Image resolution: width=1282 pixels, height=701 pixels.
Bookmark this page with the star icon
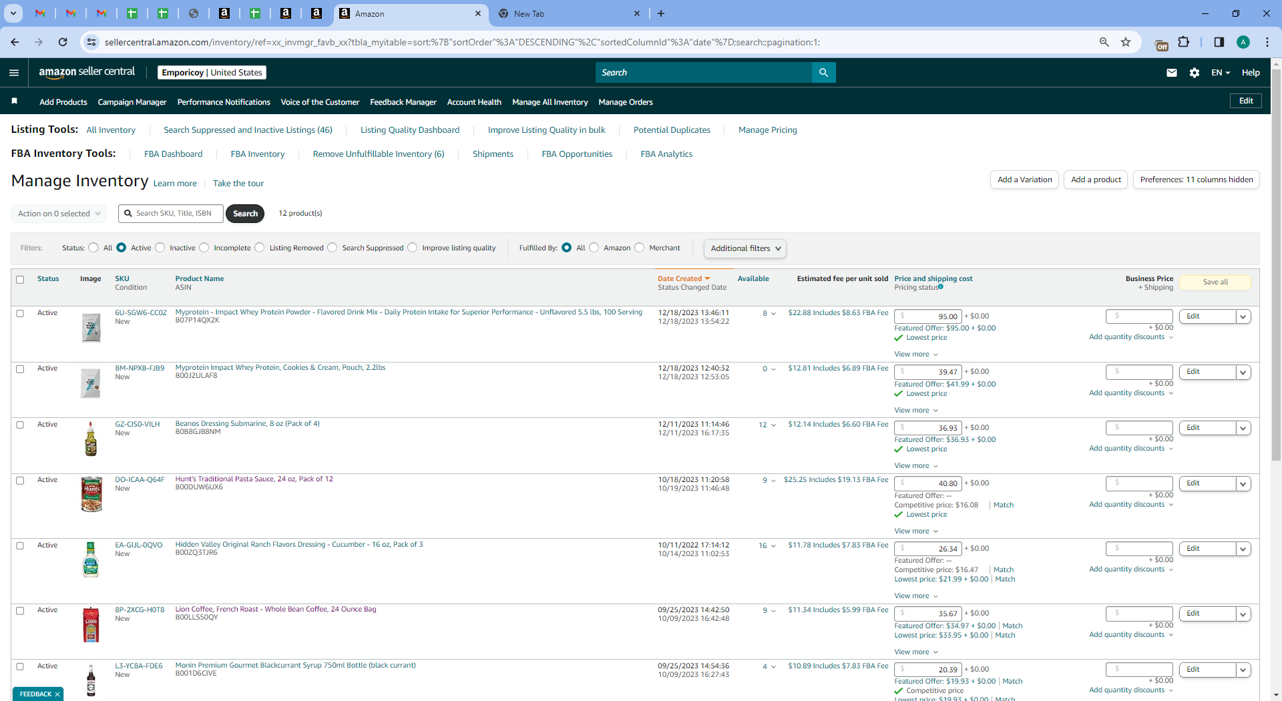[1126, 42]
